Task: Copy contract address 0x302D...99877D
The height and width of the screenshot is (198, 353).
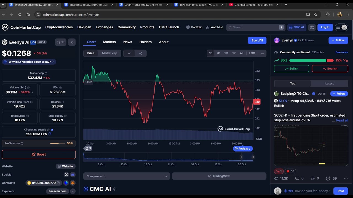Action: coord(58,183)
